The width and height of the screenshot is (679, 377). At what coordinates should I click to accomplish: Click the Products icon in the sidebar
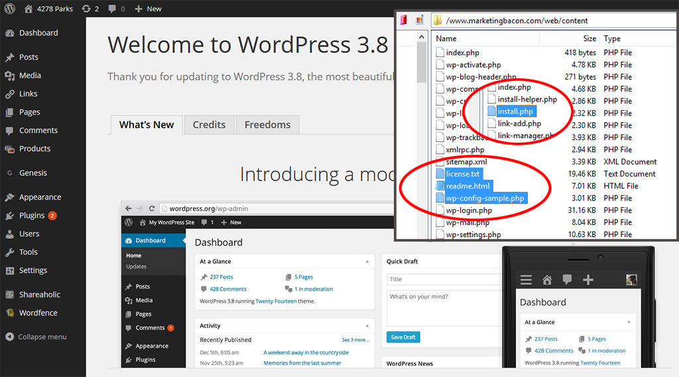(9, 149)
